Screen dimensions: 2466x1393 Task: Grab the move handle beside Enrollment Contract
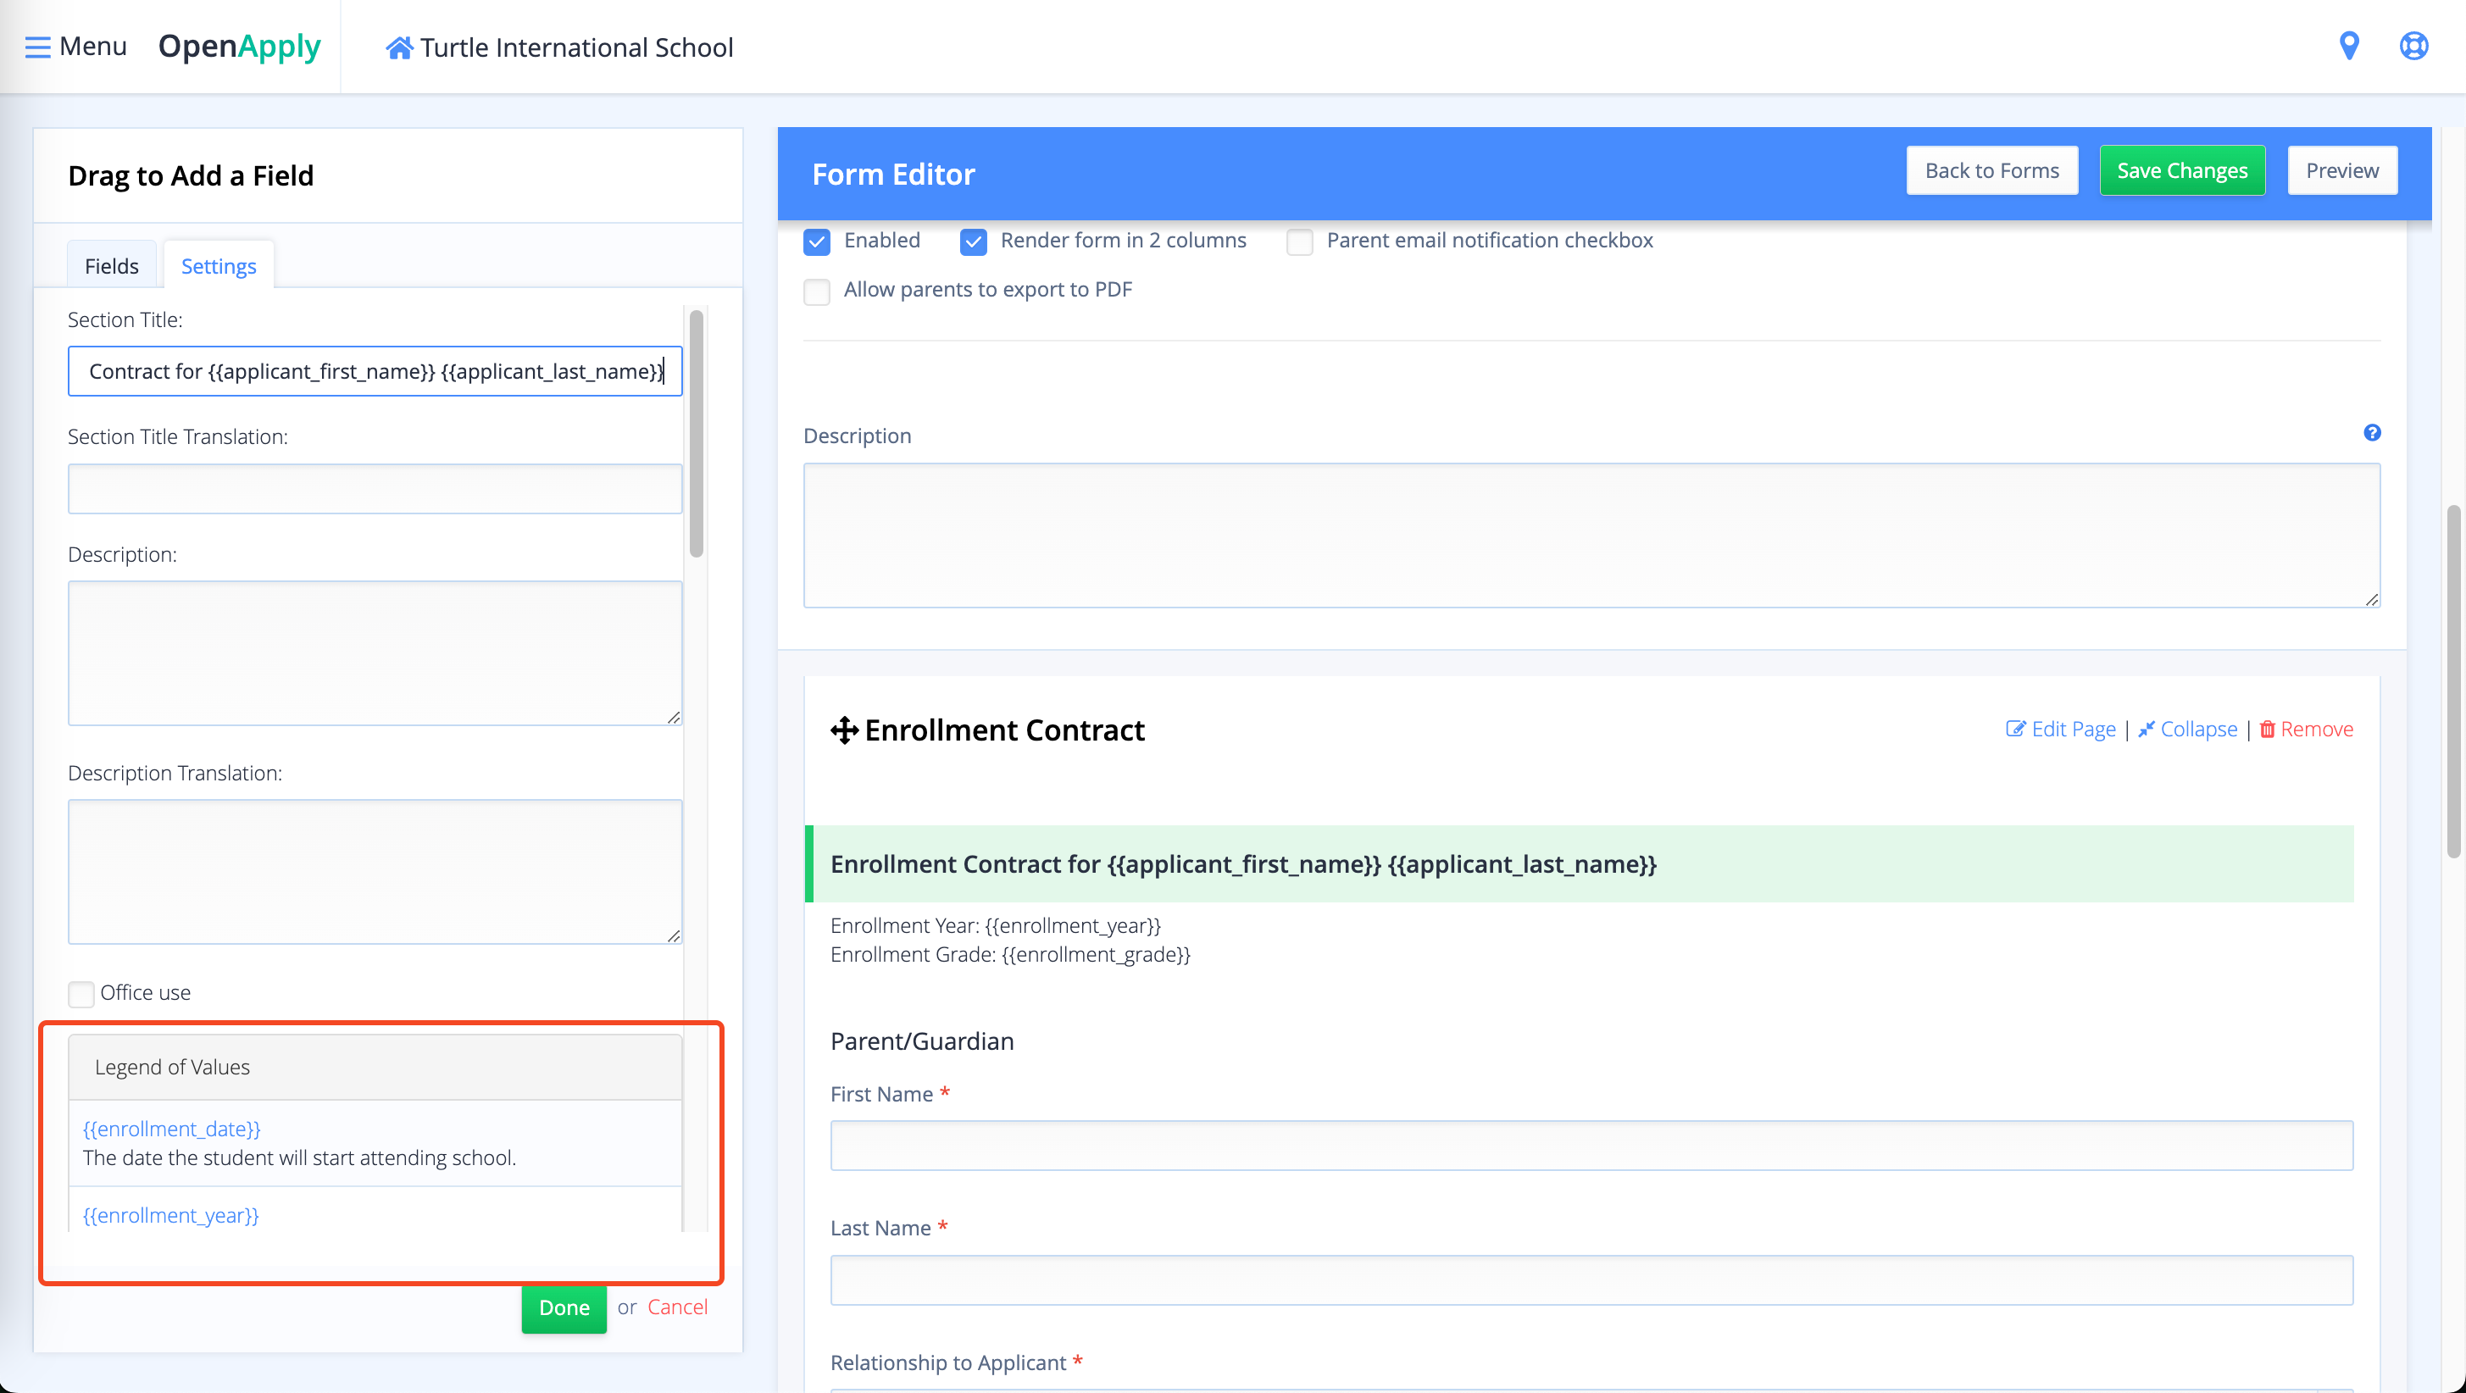tap(843, 730)
